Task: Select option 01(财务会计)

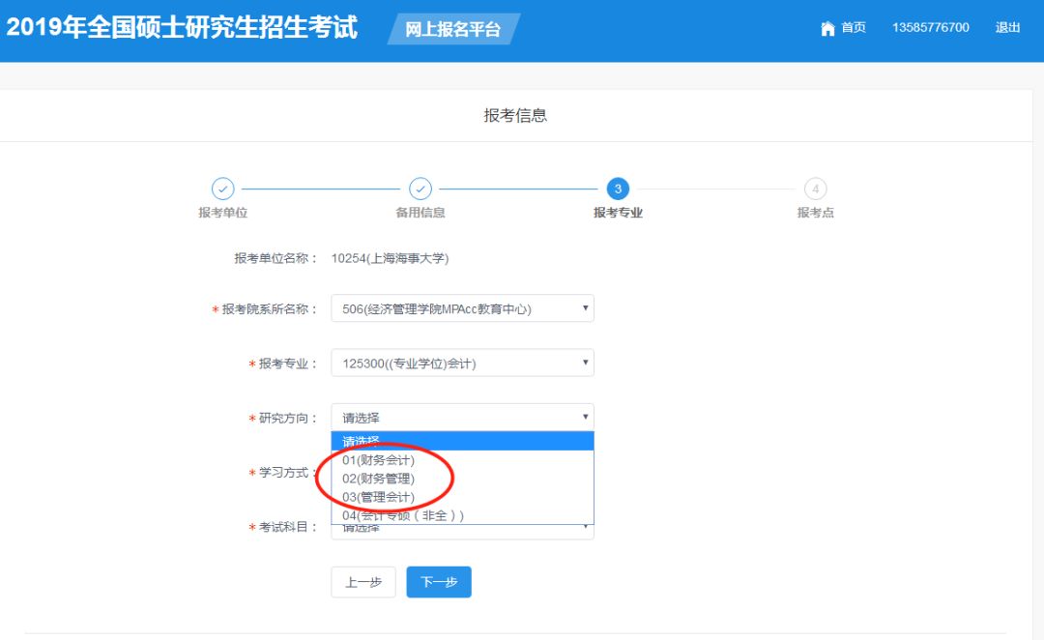Action: pyautogui.click(x=379, y=460)
